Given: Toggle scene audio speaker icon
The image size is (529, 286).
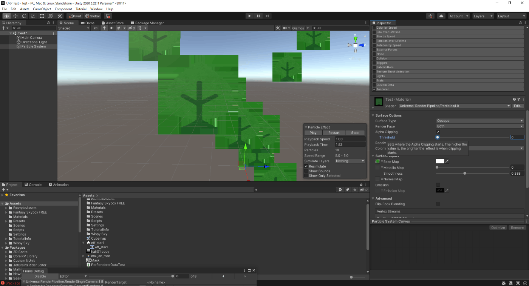Looking at the screenshot, I should (x=111, y=28).
